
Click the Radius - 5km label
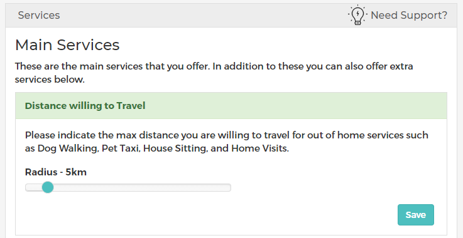point(56,172)
